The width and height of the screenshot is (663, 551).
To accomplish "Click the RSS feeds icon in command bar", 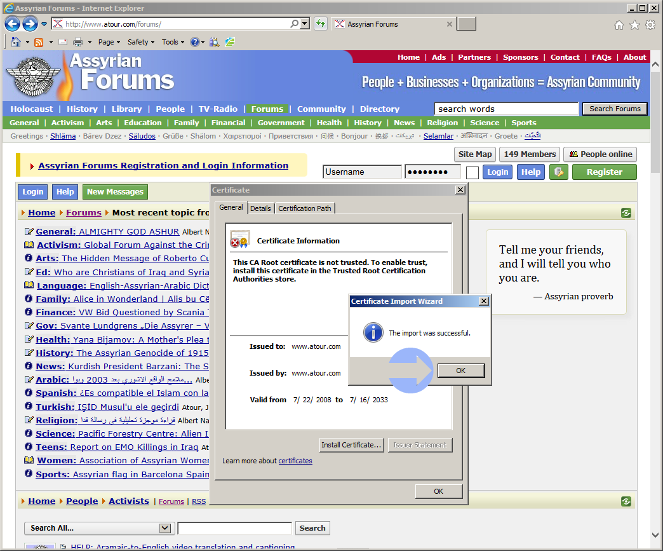I will pos(39,42).
